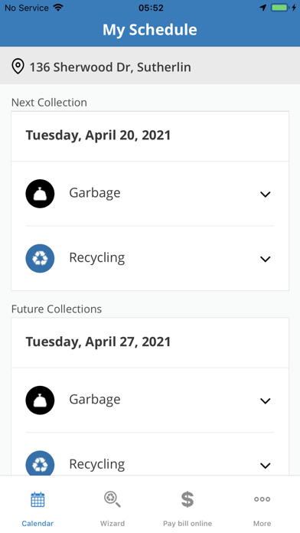Open the Wizard magnifier icon
Screen dimensions: 300x533
click(112, 499)
